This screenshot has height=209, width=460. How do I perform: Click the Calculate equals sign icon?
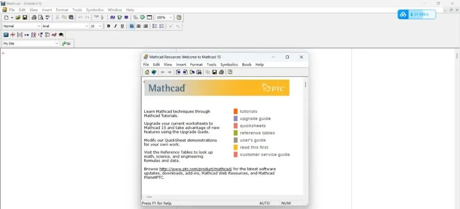(x=126, y=17)
